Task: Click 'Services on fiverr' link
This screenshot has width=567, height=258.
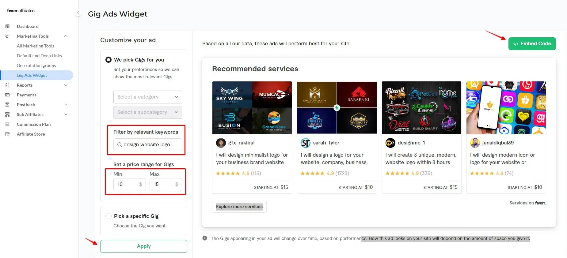Action: 528,203
